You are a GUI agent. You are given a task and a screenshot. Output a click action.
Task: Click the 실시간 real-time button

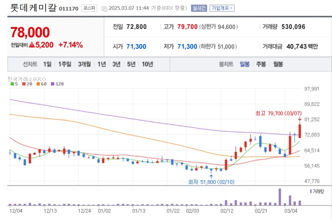pos(199,8)
